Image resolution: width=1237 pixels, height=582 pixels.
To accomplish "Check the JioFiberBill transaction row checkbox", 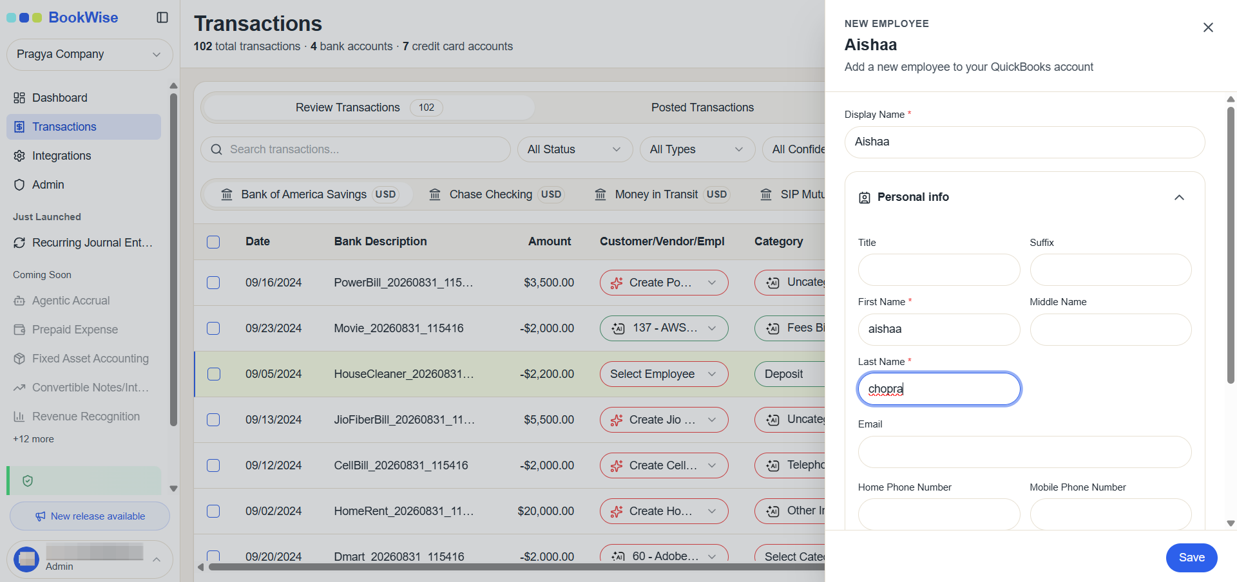I will click(213, 420).
